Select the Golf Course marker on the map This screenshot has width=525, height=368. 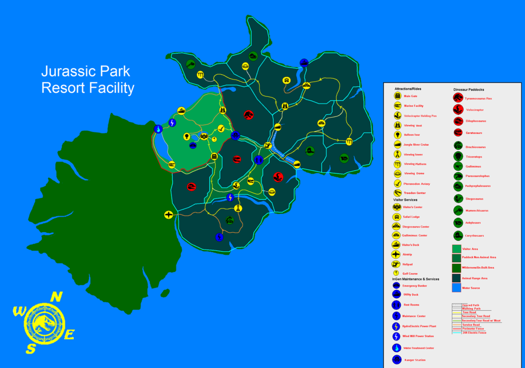point(214,139)
